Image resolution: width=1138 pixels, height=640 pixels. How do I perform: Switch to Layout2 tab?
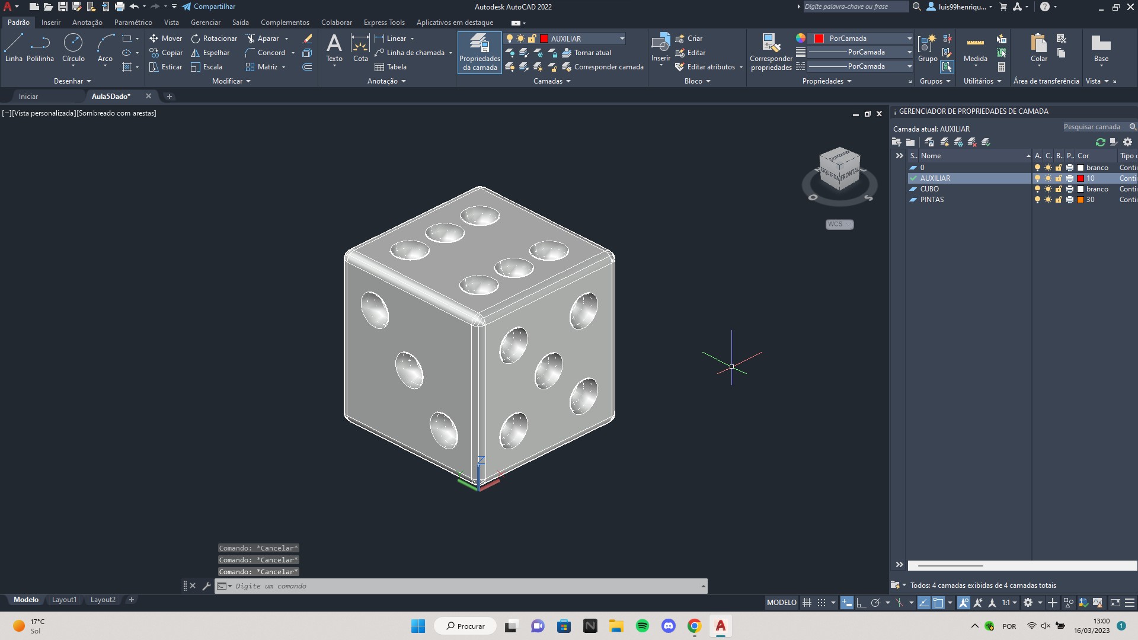click(x=103, y=600)
